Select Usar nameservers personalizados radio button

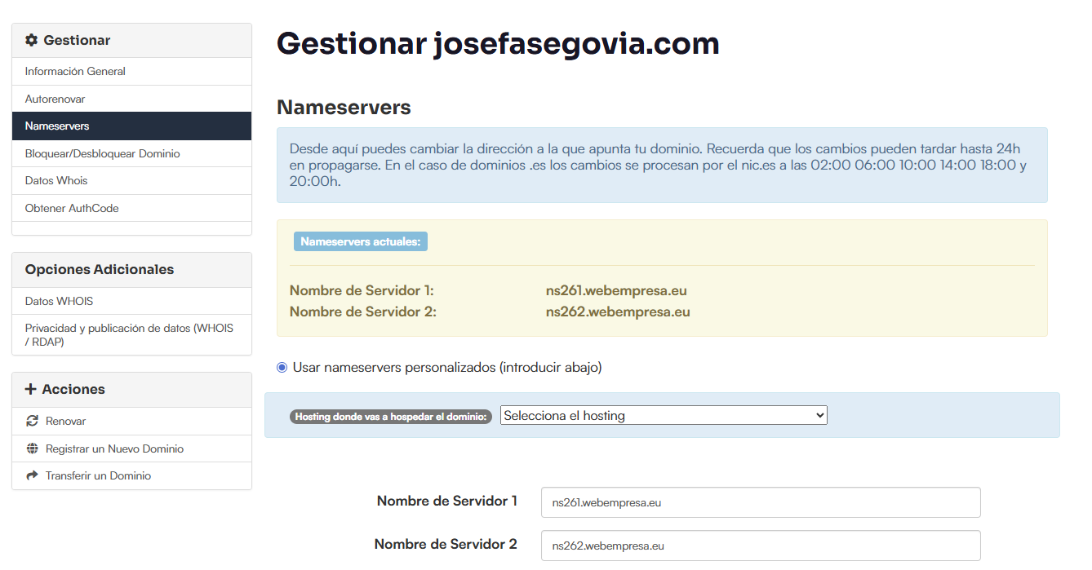pyautogui.click(x=282, y=368)
